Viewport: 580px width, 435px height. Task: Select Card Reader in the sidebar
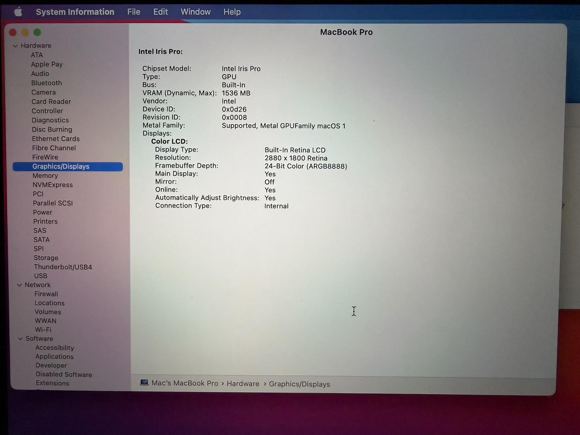point(51,101)
